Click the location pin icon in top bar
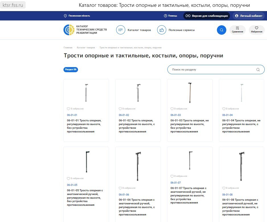This screenshot has height=222, width=267. (66, 16)
